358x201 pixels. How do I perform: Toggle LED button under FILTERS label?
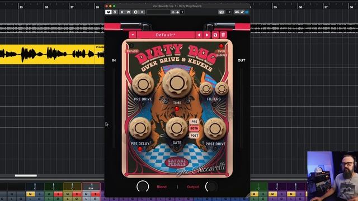(214, 104)
